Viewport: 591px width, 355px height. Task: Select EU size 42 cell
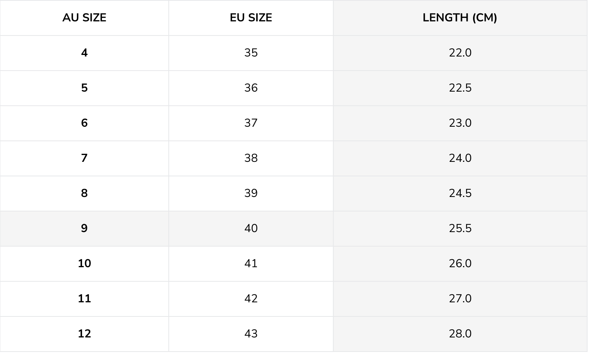click(x=251, y=299)
